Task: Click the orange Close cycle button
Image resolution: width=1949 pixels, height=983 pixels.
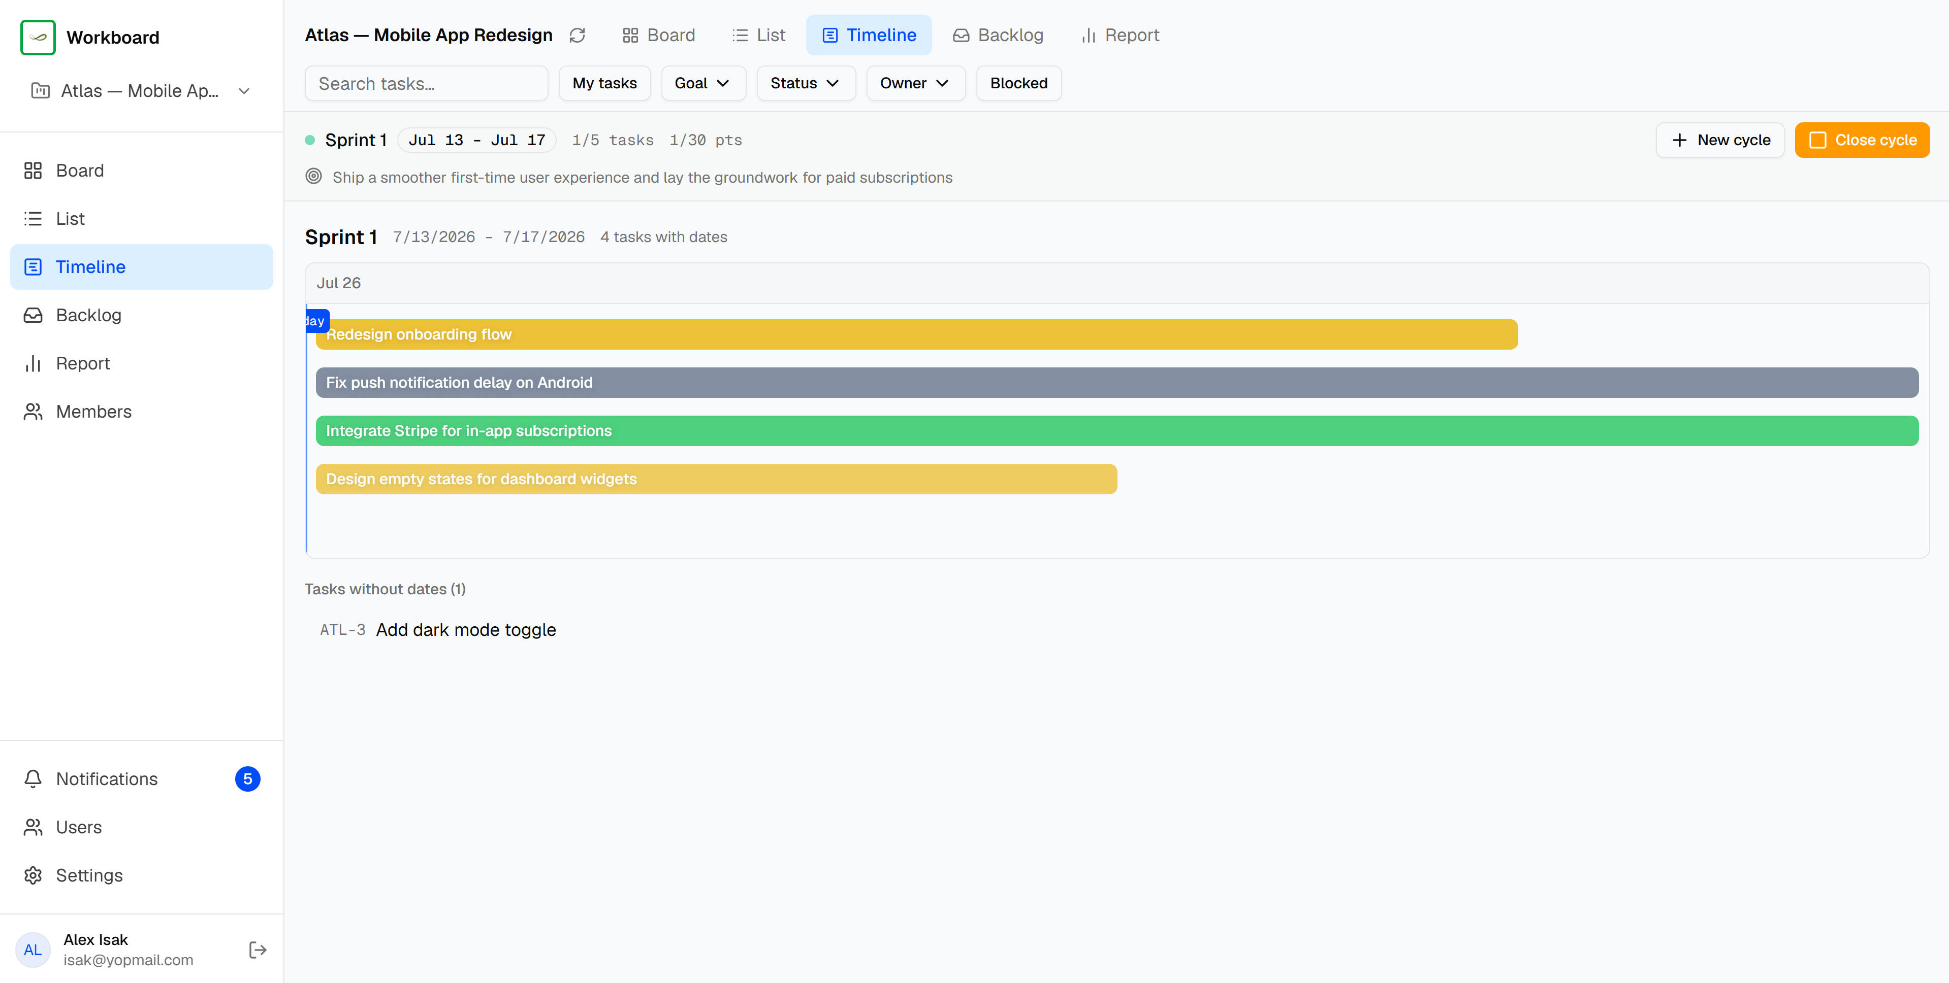Action: point(1862,141)
